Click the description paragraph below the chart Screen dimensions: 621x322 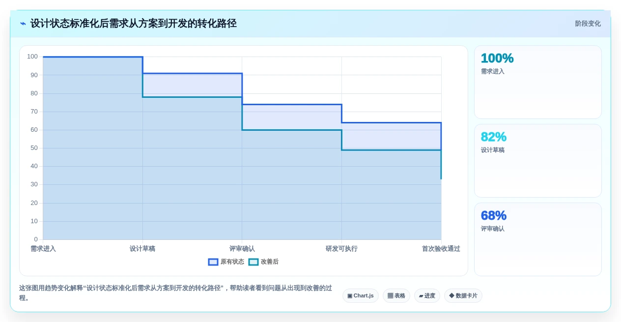tap(176, 293)
